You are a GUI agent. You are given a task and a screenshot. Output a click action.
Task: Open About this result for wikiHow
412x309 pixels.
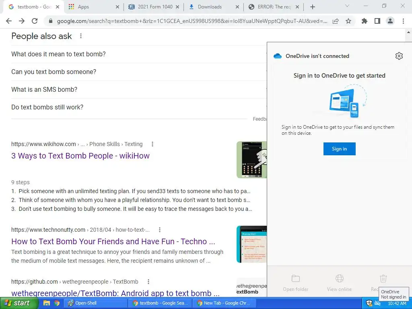[152, 144]
